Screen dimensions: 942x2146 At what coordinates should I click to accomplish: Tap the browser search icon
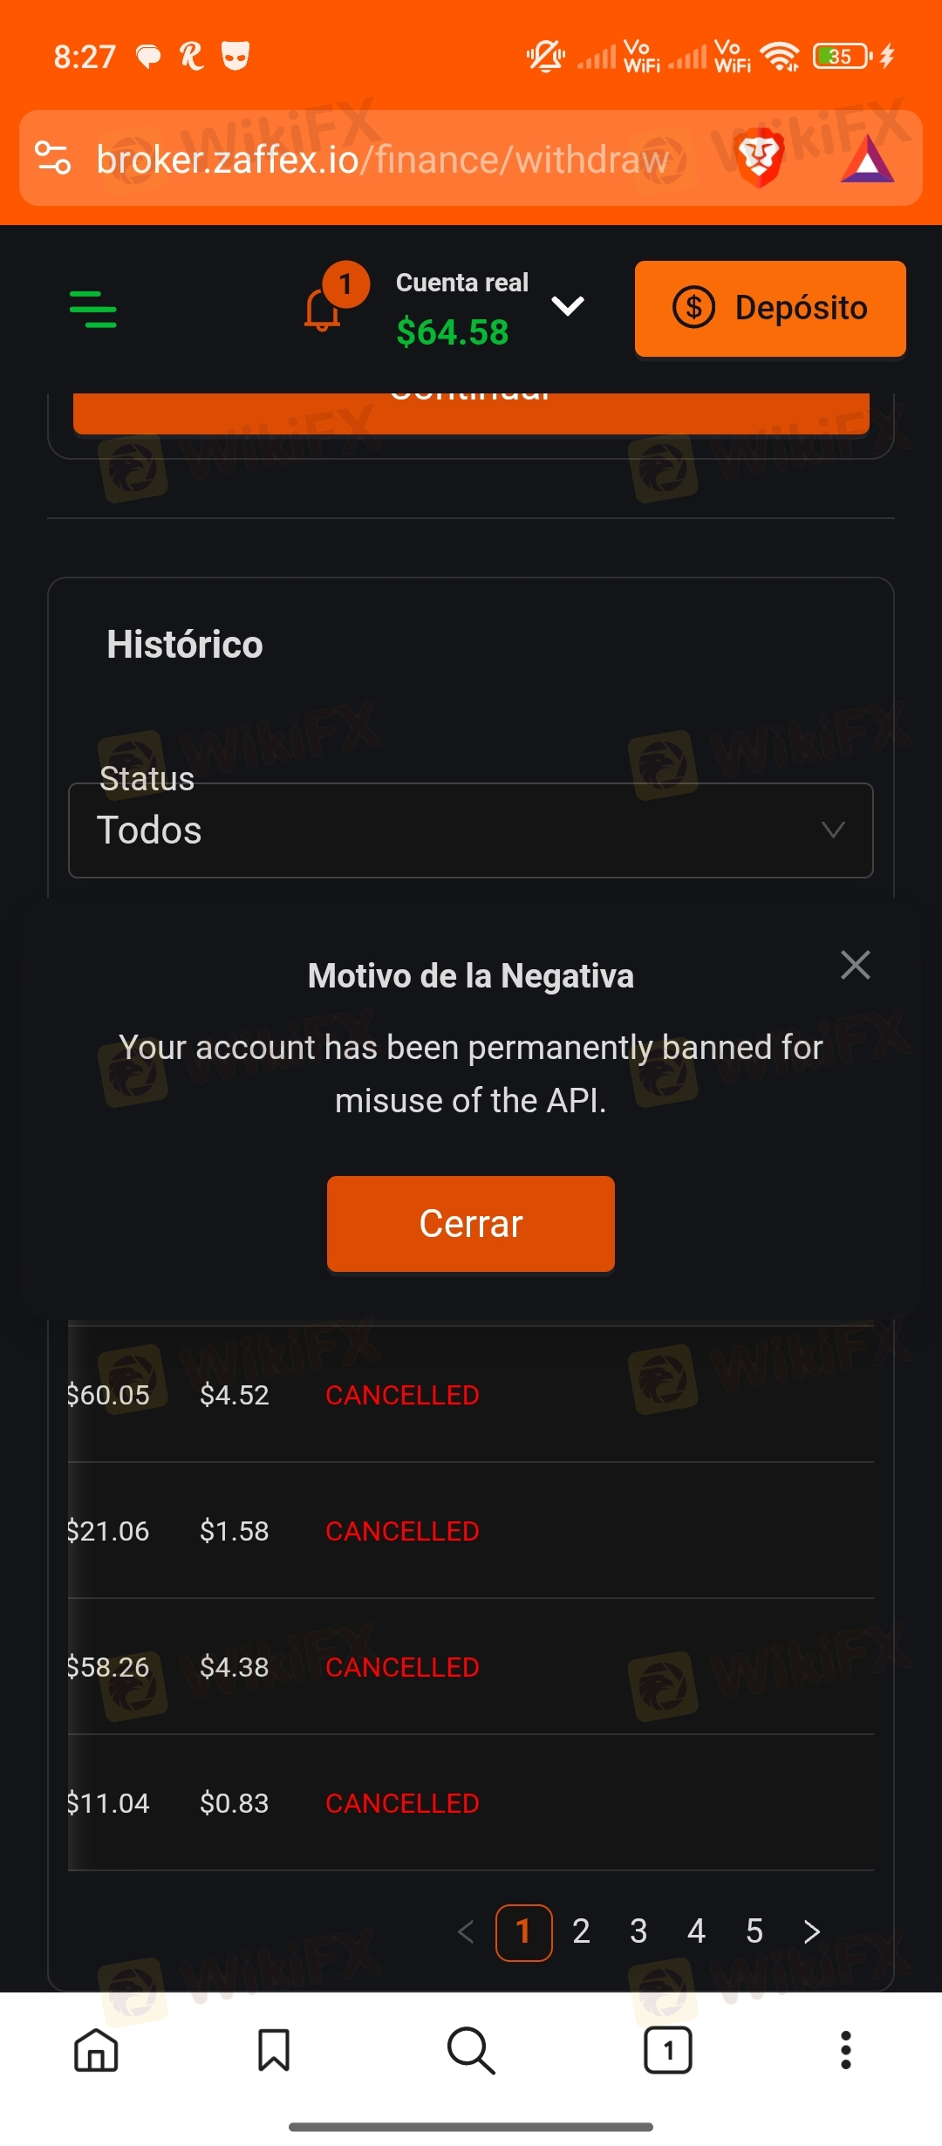pyautogui.click(x=471, y=2049)
